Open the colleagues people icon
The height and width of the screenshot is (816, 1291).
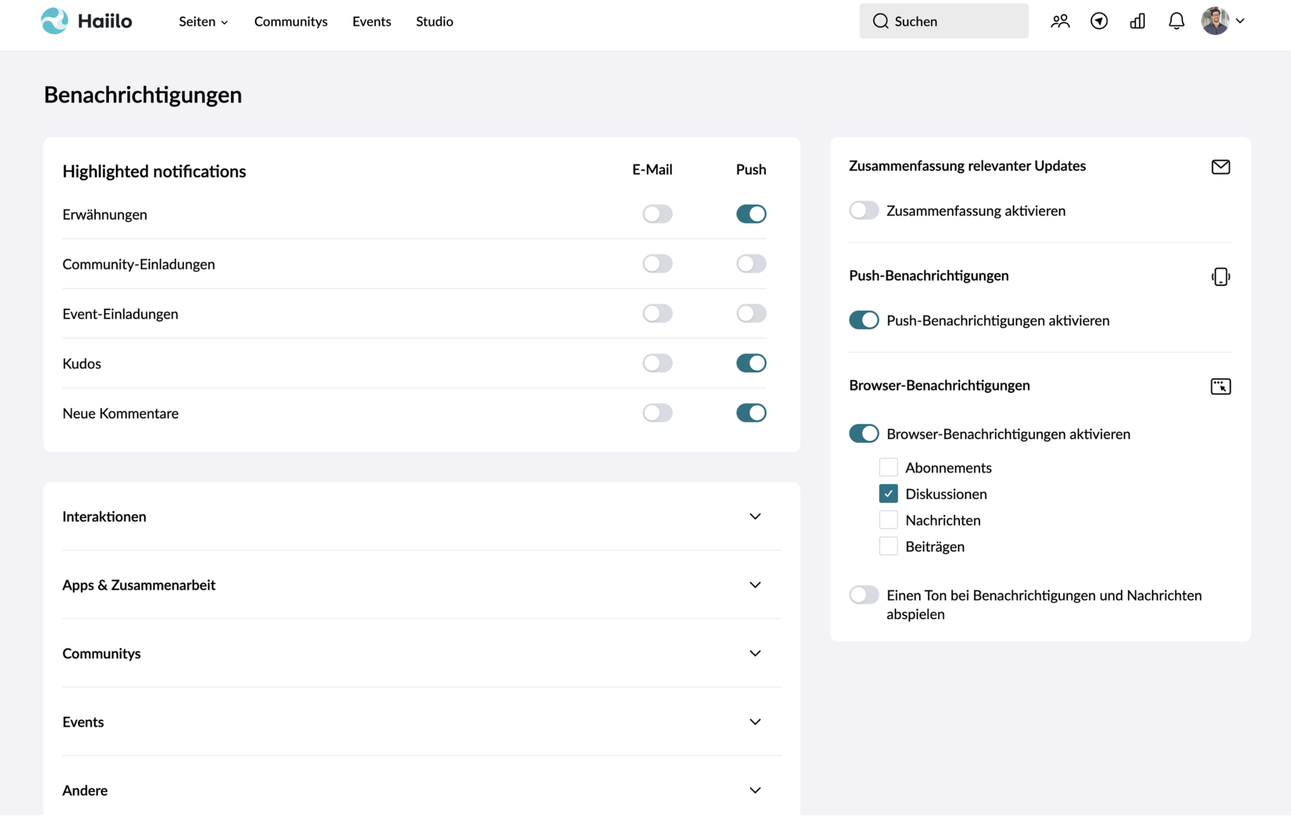(x=1060, y=21)
